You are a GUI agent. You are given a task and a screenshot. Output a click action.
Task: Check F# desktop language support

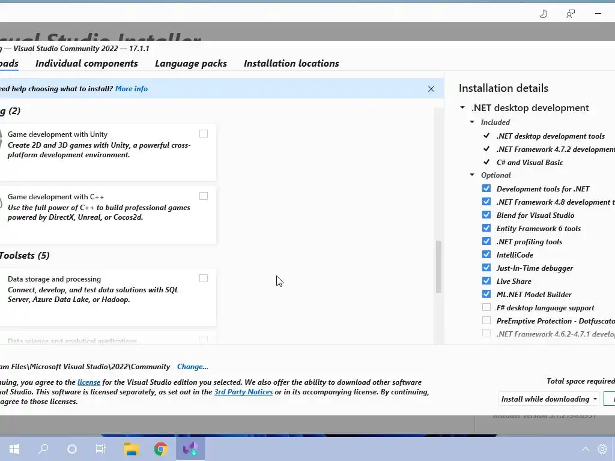486,307
